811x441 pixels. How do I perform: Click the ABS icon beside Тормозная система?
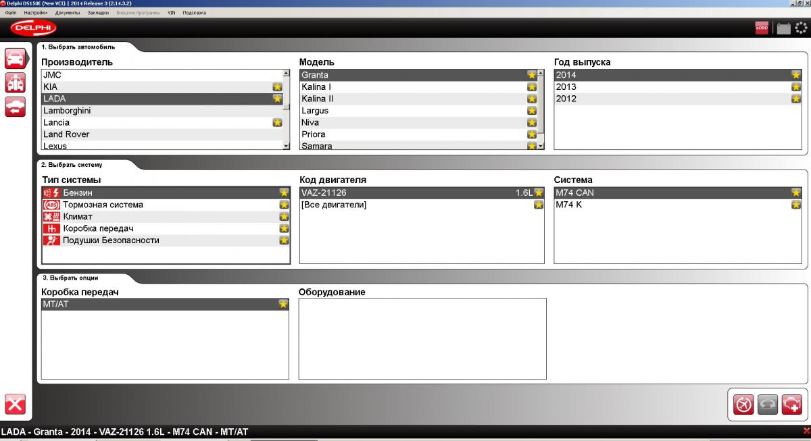point(51,205)
